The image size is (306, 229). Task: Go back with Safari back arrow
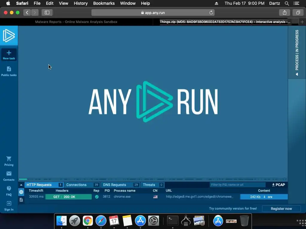(x=27, y=13)
